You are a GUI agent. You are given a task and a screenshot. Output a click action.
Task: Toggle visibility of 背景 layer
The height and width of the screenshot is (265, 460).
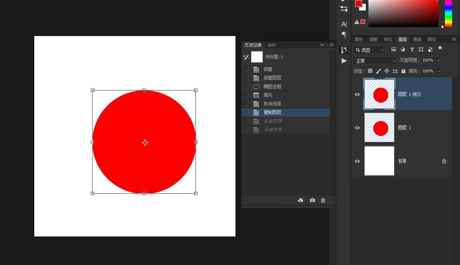click(x=357, y=161)
